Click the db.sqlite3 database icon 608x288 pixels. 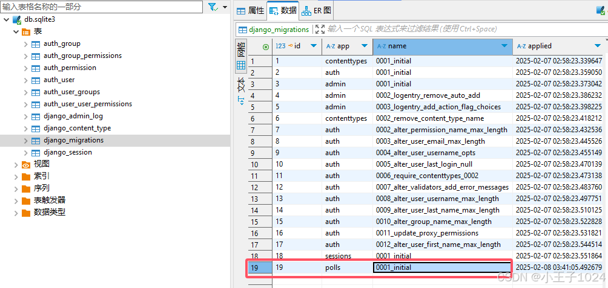(x=17, y=20)
